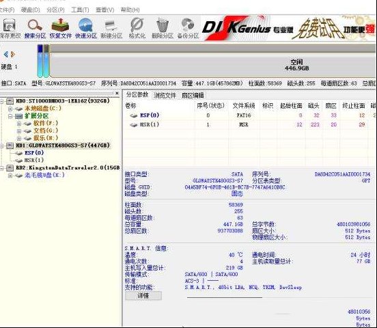Click the 免费试用 free trial banner
This screenshot has height=328, width=377.
(318, 29)
